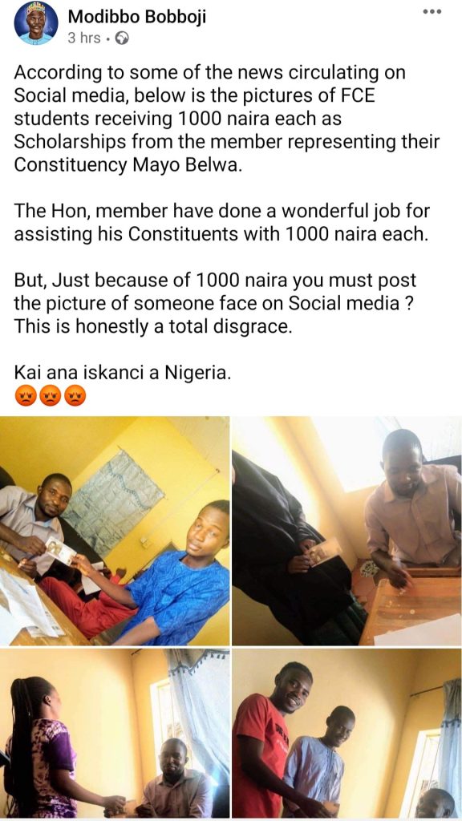Click the paragraph starting 'According to some'
The width and height of the screenshot is (462, 821).
point(226,119)
